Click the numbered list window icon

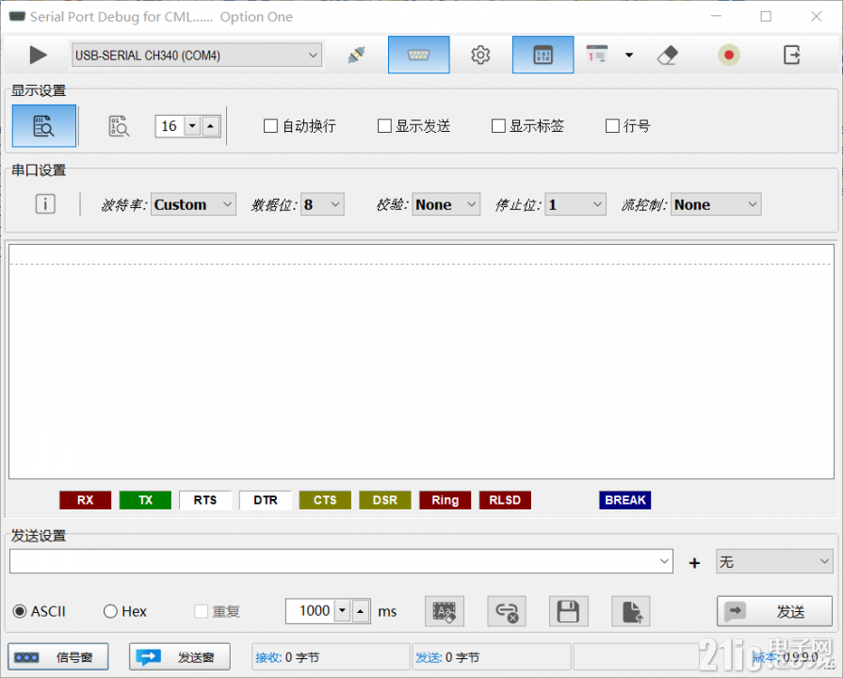click(597, 55)
